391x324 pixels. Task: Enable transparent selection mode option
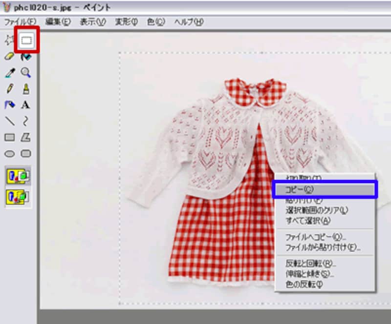tap(18, 197)
